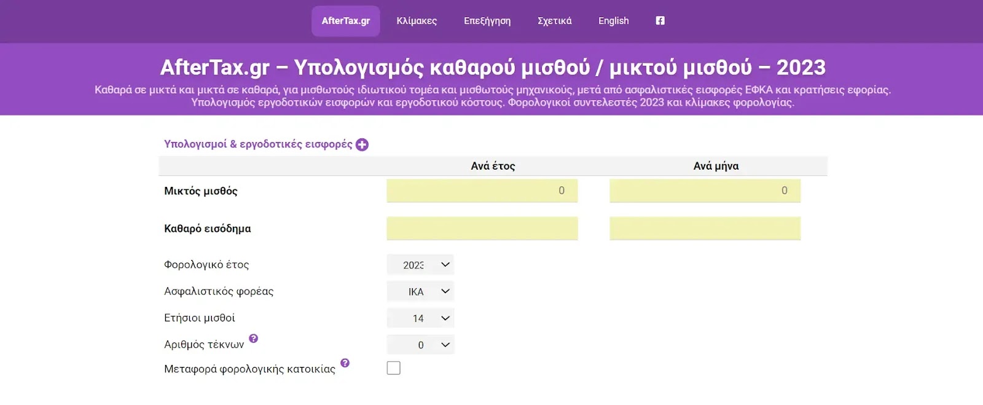Tick the Μεταφορά φορολογικής κατοικίας checkbox
Screen dimensions: 983x405
pos(394,368)
